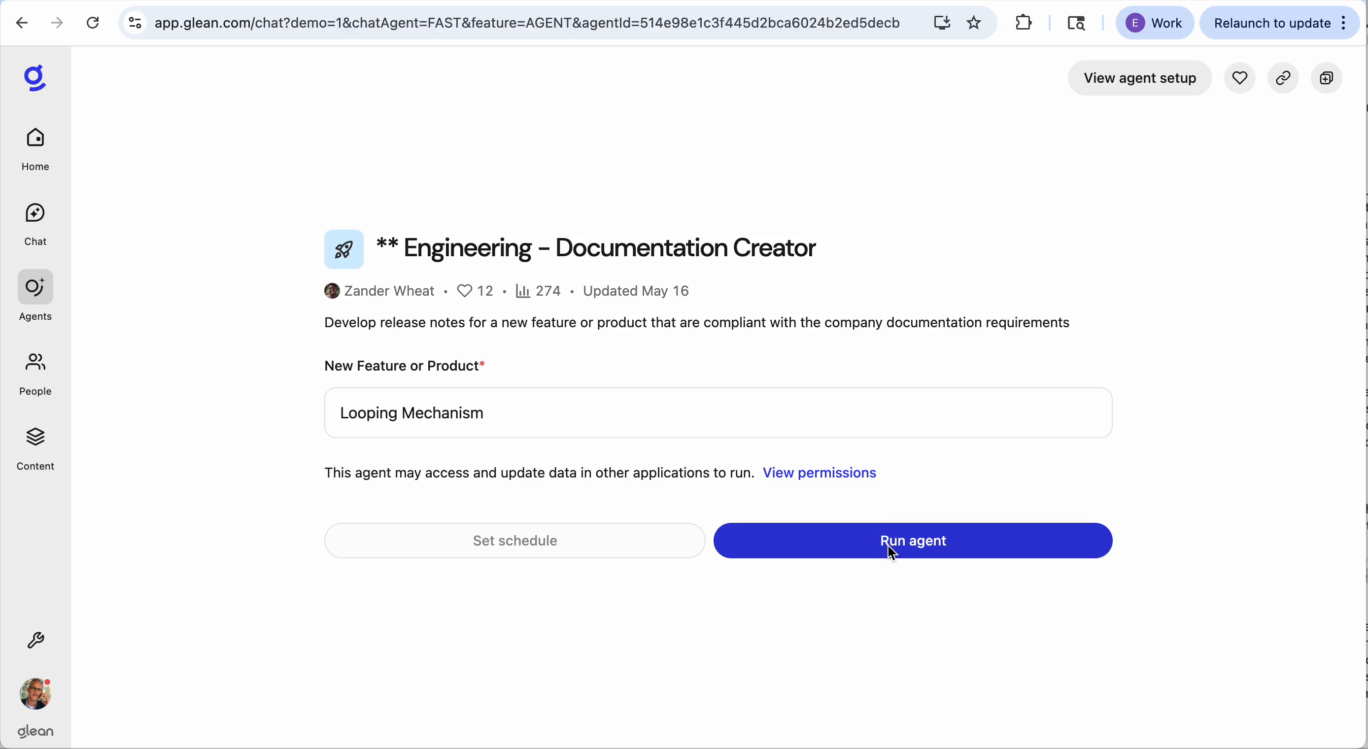Click the tools wrench icon in sidebar

(34, 640)
